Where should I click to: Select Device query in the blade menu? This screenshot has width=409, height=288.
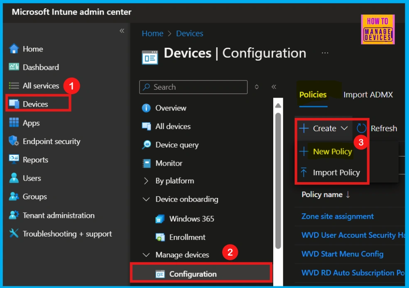(177, 145)
